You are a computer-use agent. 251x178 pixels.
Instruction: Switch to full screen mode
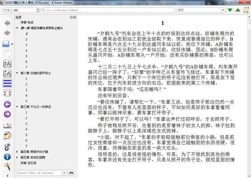(7, 93)
